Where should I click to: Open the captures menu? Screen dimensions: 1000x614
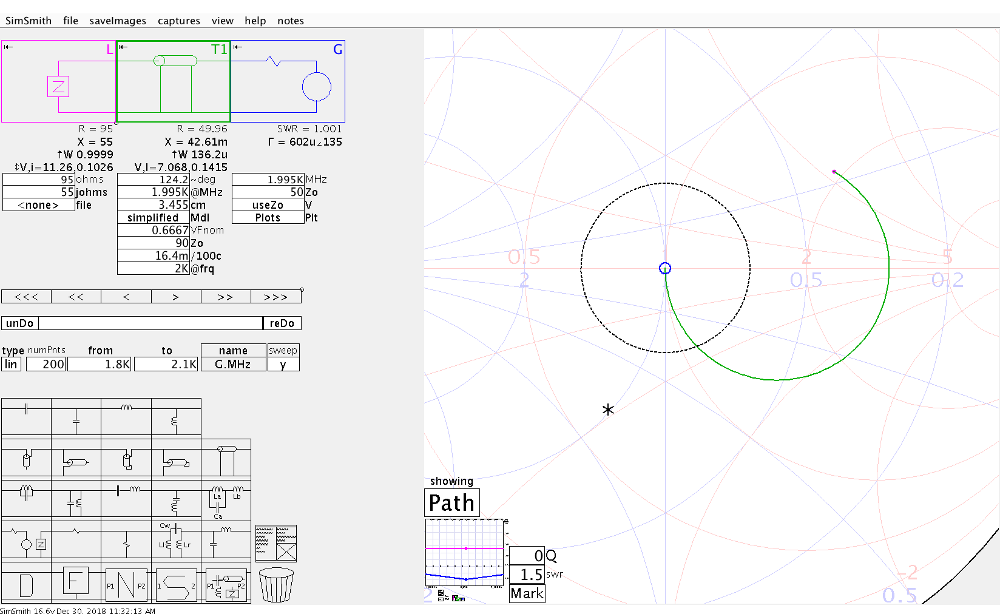179,21
